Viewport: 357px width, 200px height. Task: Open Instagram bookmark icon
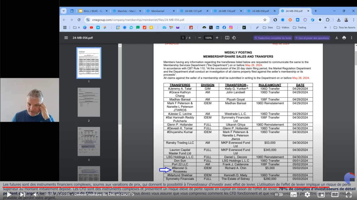(x=231, y=28)
